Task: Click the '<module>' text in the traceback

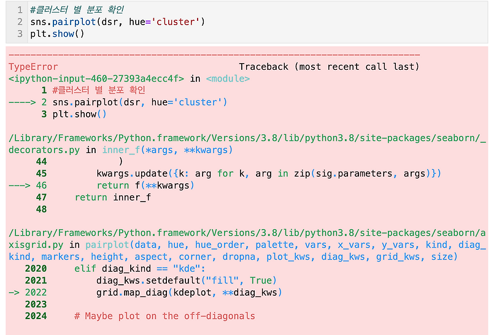Action: pos(228,78)
